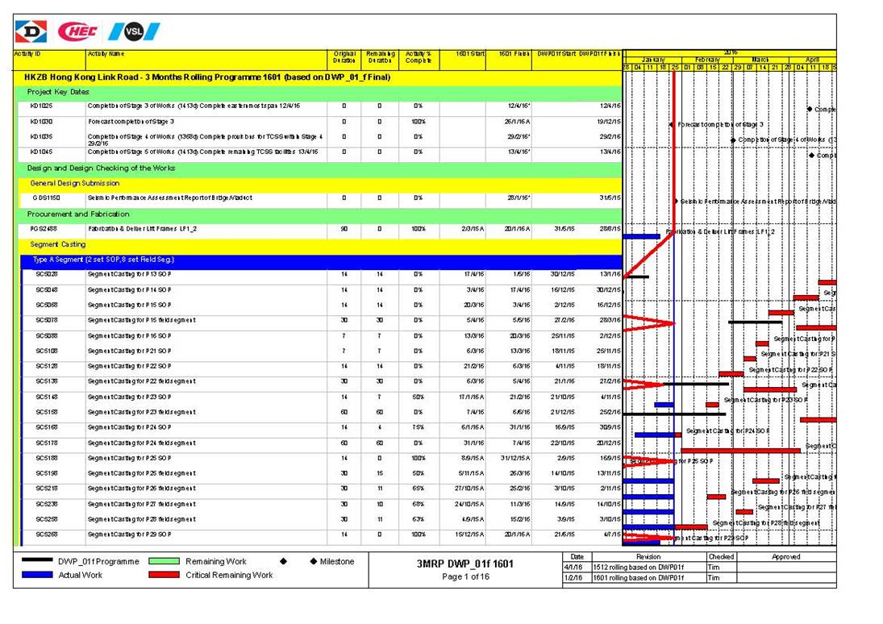Click the black DWP_01f Programme legend bar

pyautogui.click(x=37, y=560)
